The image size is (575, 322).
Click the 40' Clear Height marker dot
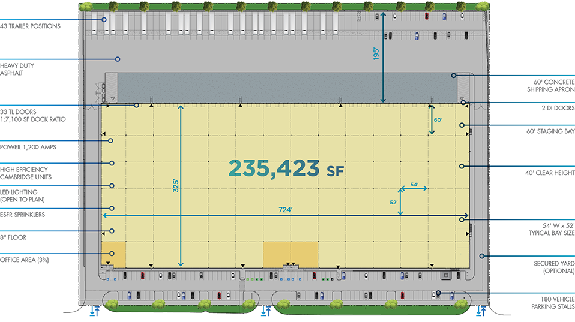[462, 166]
